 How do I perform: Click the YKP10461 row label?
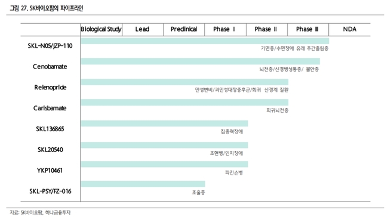coord(50,170)
